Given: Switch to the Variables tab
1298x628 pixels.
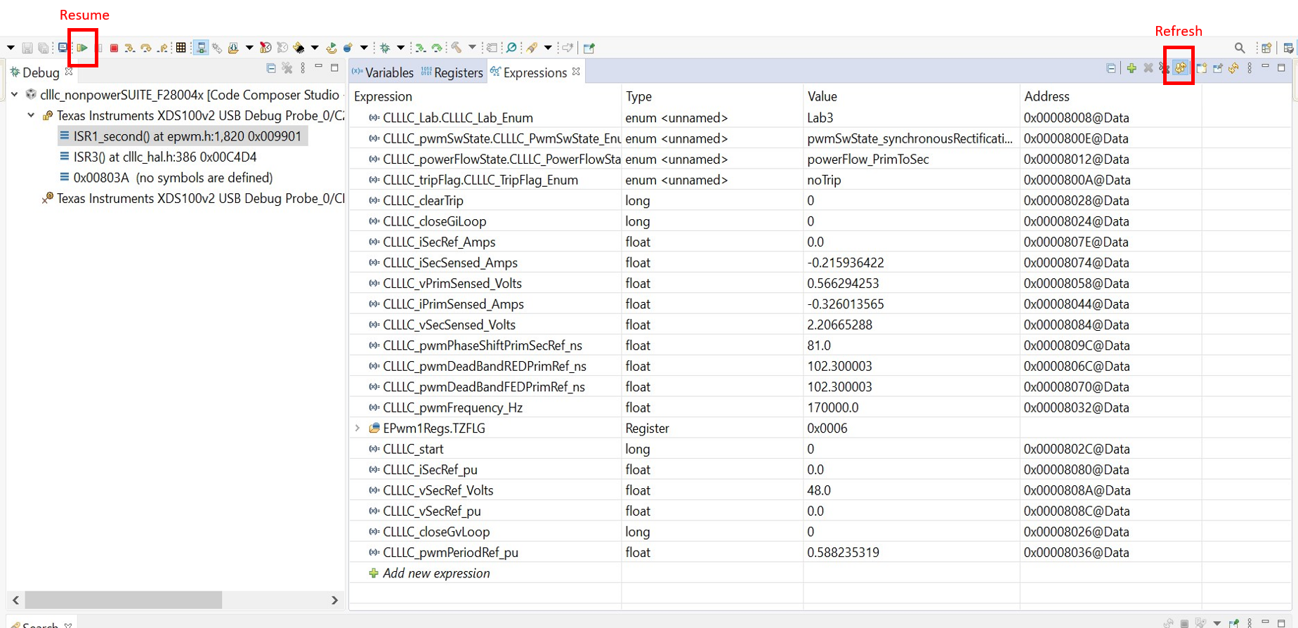Looking at the screenshot, I should tap(383, 72).
